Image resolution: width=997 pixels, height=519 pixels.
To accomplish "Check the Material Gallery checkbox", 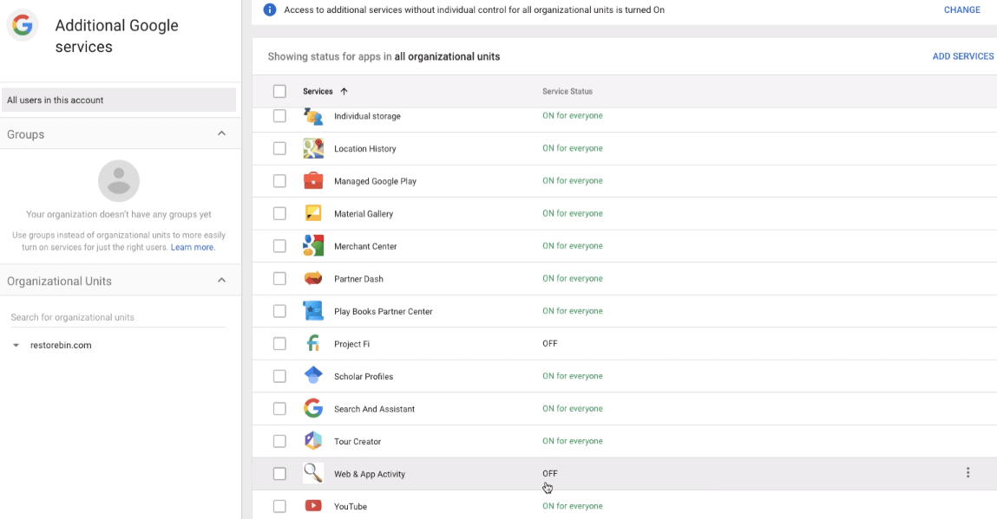I will pyautogui.click(x=279, y=213).
